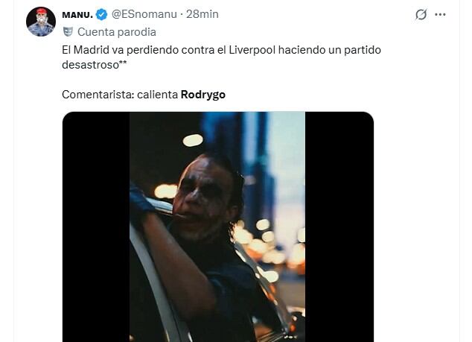This screenshot has width=472, height=342.
Task: Click the word "perdiendo" in the tweet
Action: click(151, 48)
